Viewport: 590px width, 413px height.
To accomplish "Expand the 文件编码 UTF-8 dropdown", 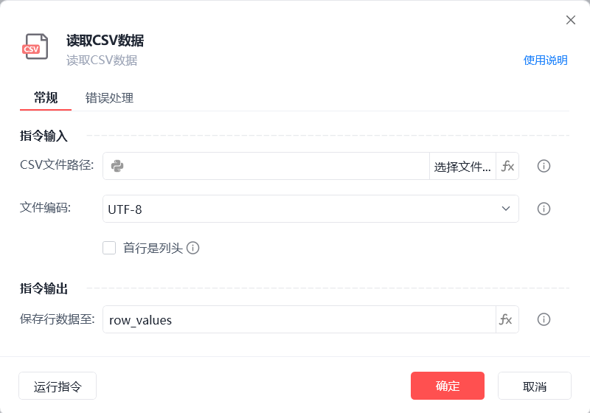I will pyautogui.click(x=310, y=209).
